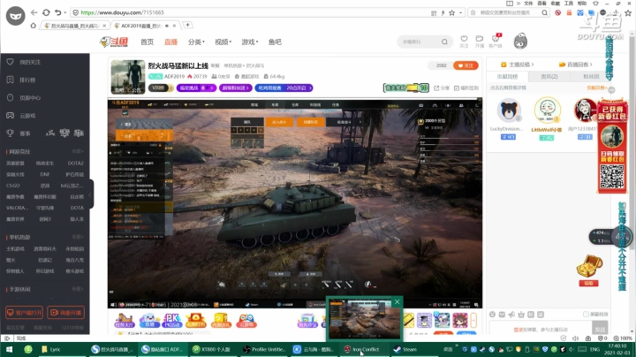Click the 开播 camera icon in header
This screenshot has height=357, width=636.
[480, 39]
